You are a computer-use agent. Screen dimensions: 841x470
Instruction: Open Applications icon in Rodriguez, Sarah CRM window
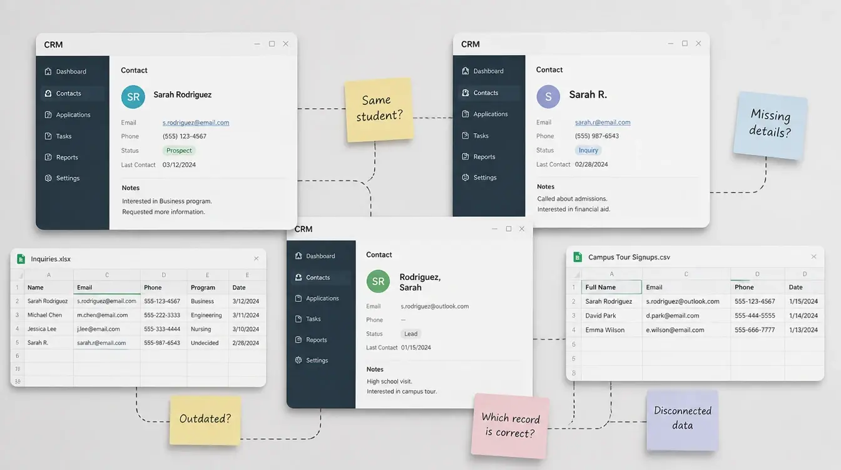pos(298,299)
